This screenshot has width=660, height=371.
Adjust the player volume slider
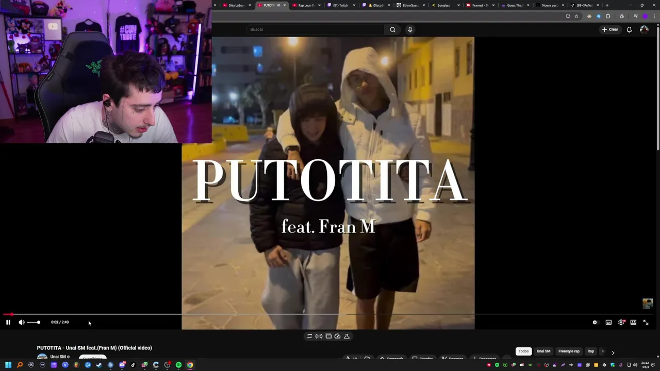click(x=34, y=322)
